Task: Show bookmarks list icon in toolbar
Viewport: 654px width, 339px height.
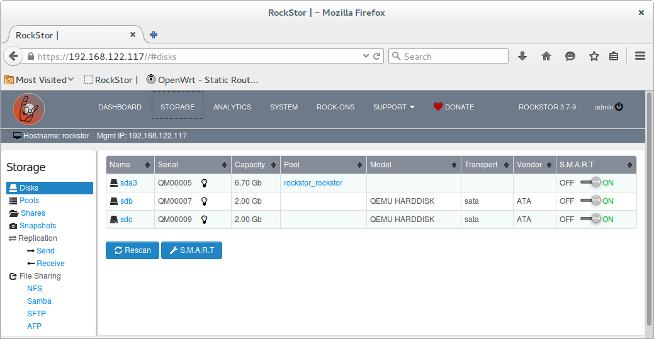Action: point(614,57)
